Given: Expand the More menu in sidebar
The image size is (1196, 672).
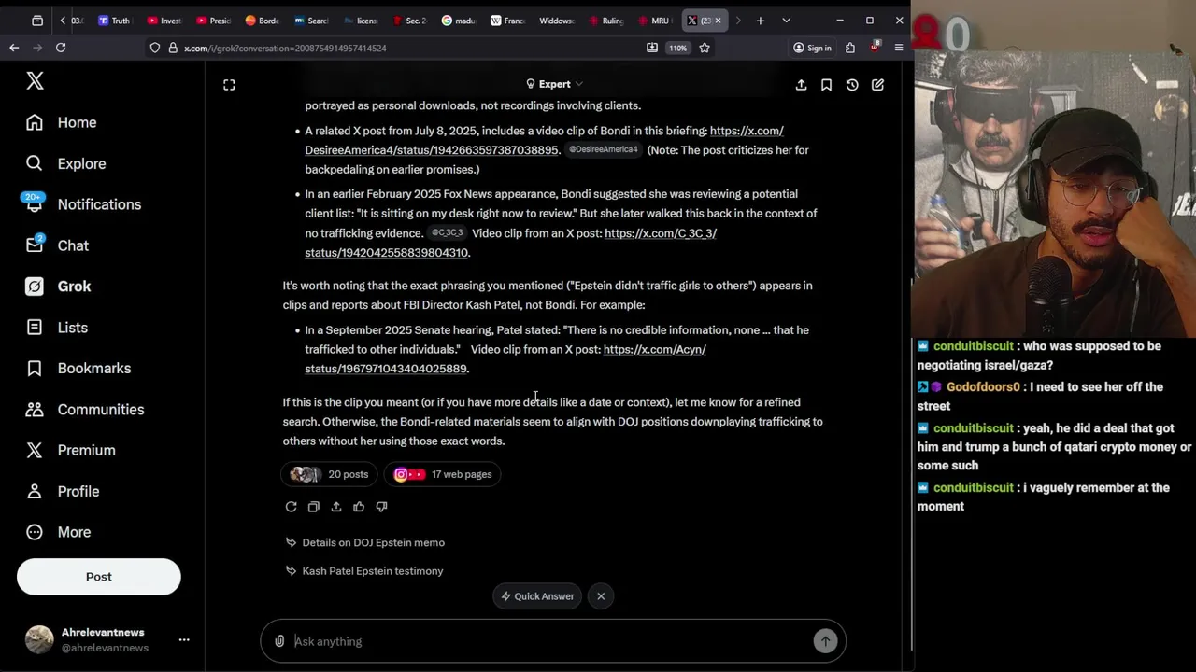Looking at the screenshot, I should tap(59, 532).
